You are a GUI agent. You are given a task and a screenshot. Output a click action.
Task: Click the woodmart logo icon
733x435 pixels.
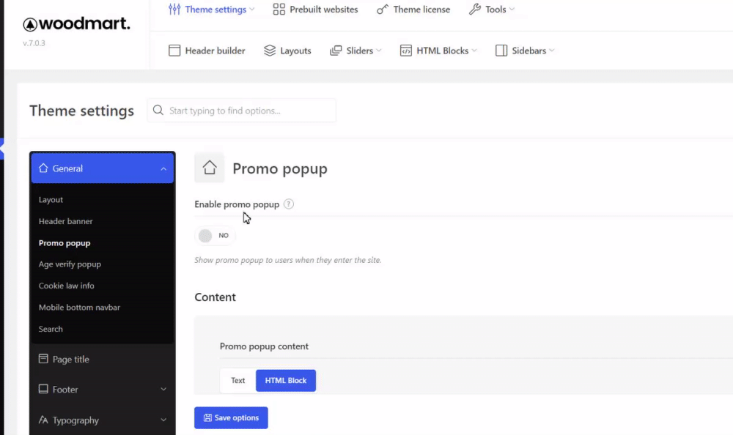tap(30, 24)
